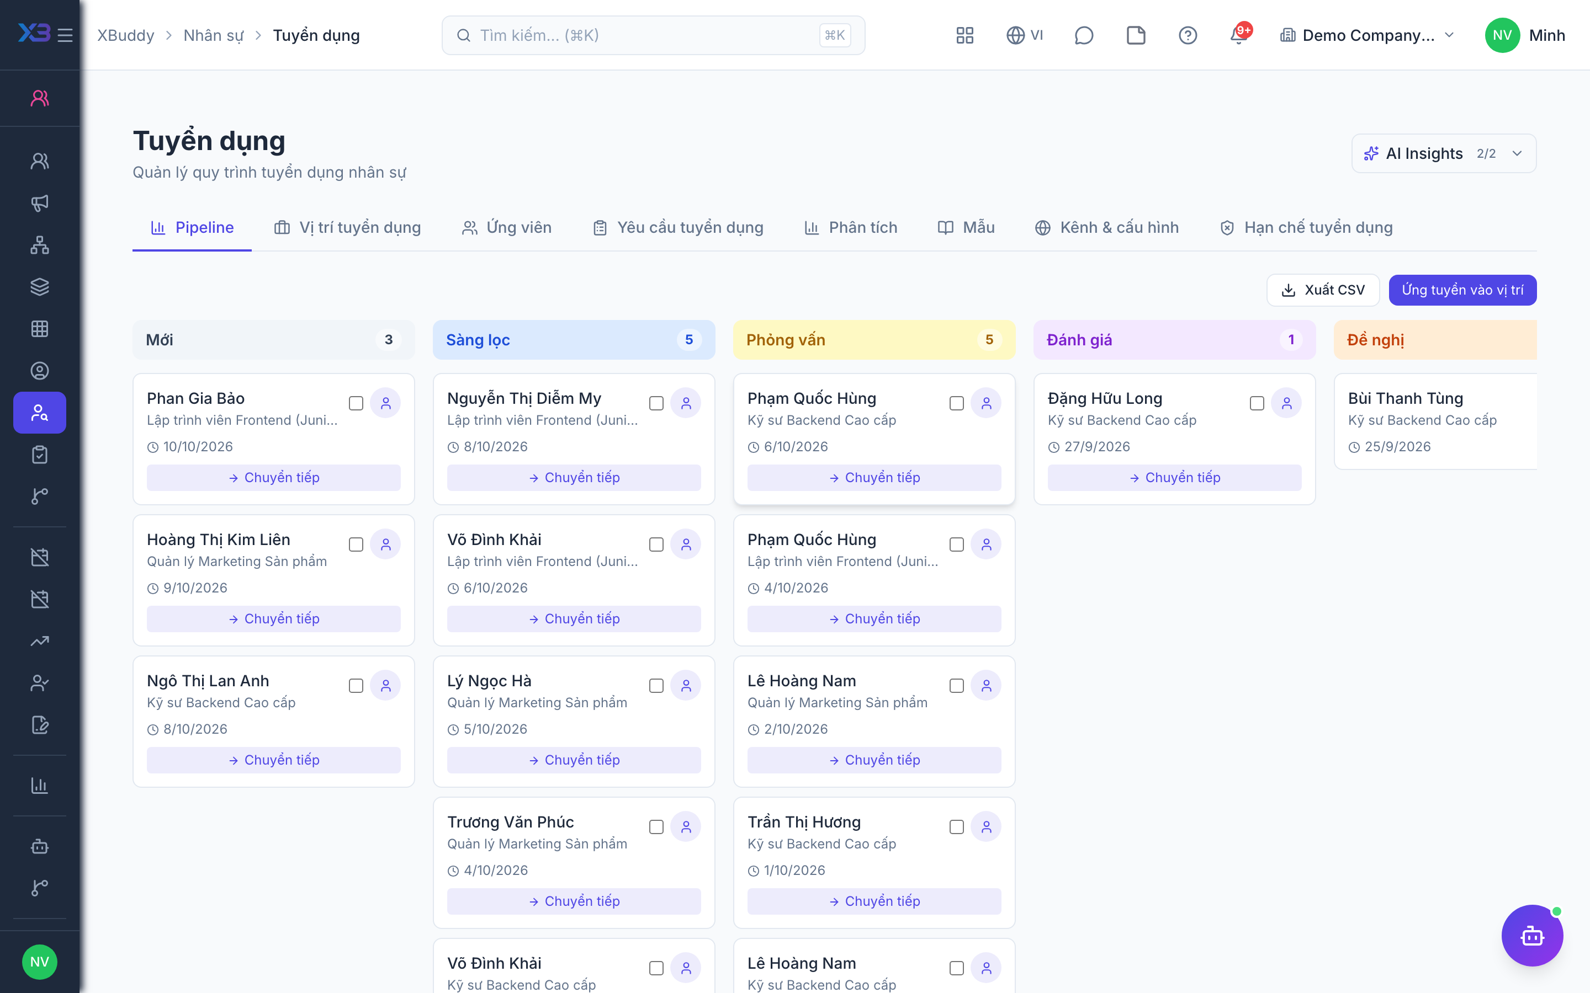1590x993 pixels.
Task: Click the floating AI assistant robot button
Action: pos(1531,935)
